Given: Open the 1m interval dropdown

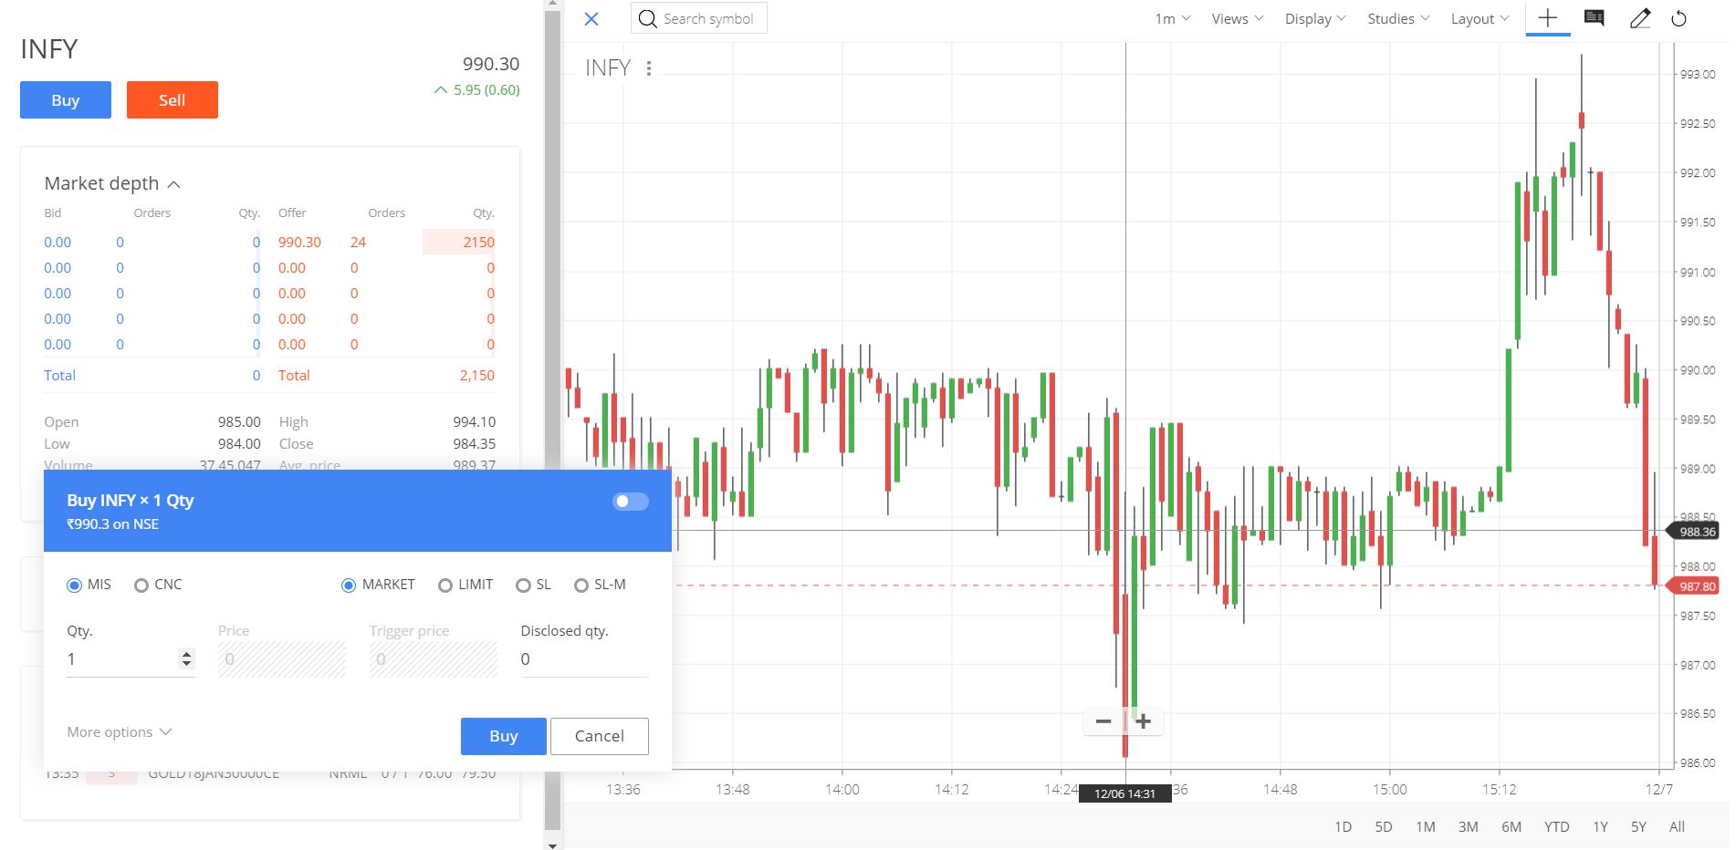Looking at the screenshot, I should [1172, 18].
